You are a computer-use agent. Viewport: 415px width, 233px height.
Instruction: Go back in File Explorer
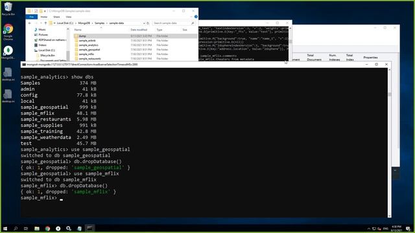tap(30, 23)
